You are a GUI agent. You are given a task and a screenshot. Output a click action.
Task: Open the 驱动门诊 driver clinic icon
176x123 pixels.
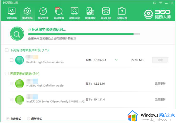[x=106, y=13]
